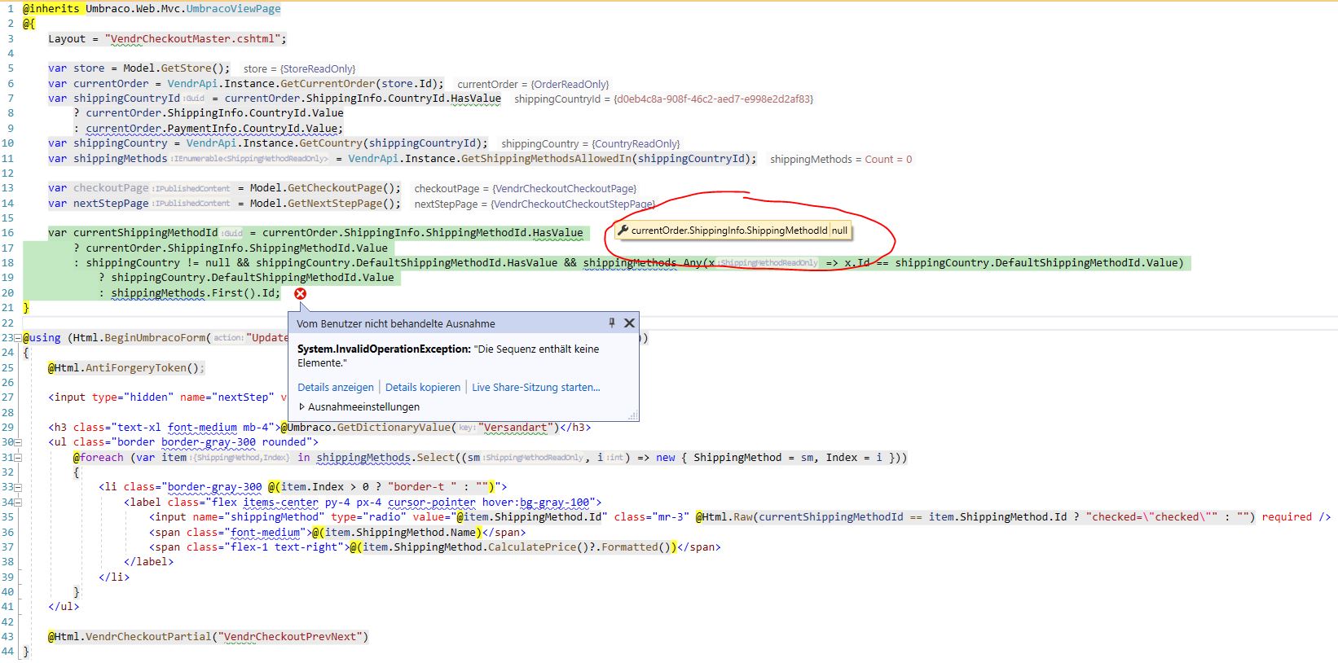
Task: Click the resize grip of the exception popup
Action: [633, 416]
